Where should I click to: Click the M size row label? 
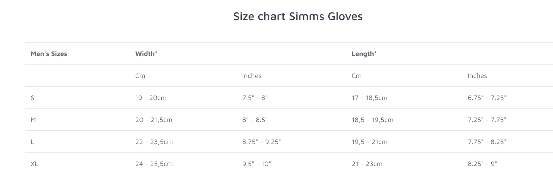click(33, 120)
